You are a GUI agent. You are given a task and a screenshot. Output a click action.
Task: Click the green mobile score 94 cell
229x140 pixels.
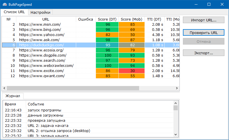(132, 66)
